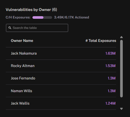Select the Jose Fernando row
The width and height of the screenshot is (130, 117).
(61, 78)
